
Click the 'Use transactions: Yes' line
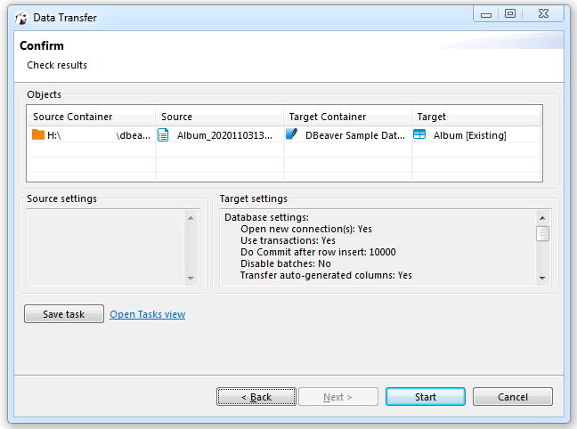[288, 240]
